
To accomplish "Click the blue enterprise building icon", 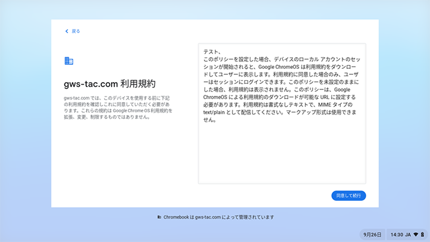I will (x=69, y=61).
